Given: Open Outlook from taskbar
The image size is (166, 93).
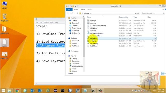Looking at the screenshot, I should point(32,91).
